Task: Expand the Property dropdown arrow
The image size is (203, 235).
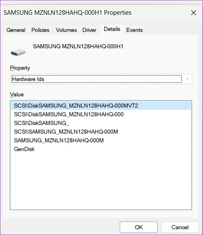Action: [187, 79]
